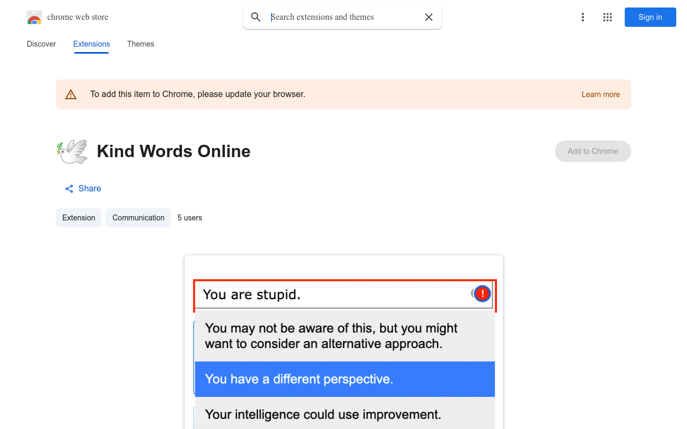Switch to the Extensions tab

coord(92,44)
